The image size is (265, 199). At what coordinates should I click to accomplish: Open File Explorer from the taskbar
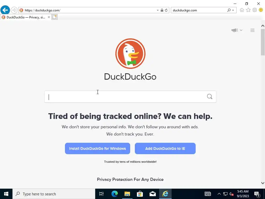click(127, 194)
